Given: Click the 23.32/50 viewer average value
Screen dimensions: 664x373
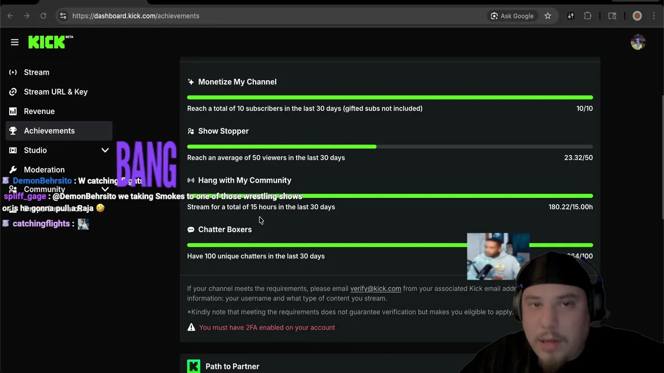Looking at the screenshot, I should (x=578, y=157).
